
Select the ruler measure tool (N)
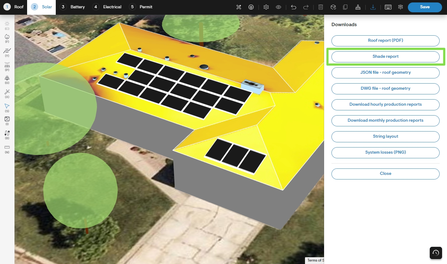(7, 149)
